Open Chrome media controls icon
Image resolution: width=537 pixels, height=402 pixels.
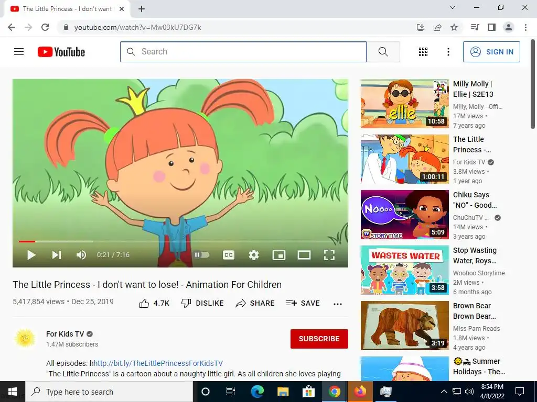pyautogui.click(x=475, y=27)
